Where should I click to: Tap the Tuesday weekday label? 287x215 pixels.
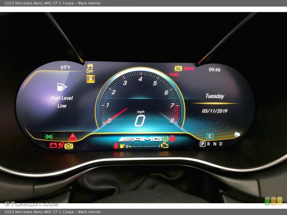coord(215,96)
